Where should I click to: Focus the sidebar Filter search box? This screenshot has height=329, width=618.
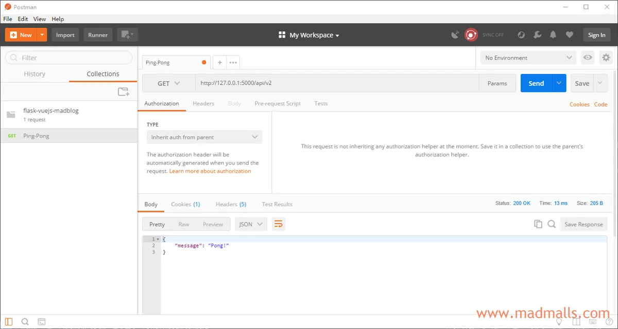click(x=68, y=58)
